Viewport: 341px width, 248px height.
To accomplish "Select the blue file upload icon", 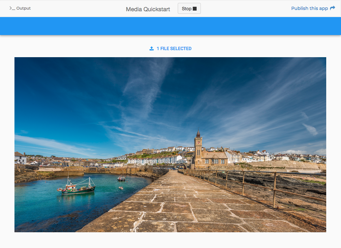I will 151,48.
